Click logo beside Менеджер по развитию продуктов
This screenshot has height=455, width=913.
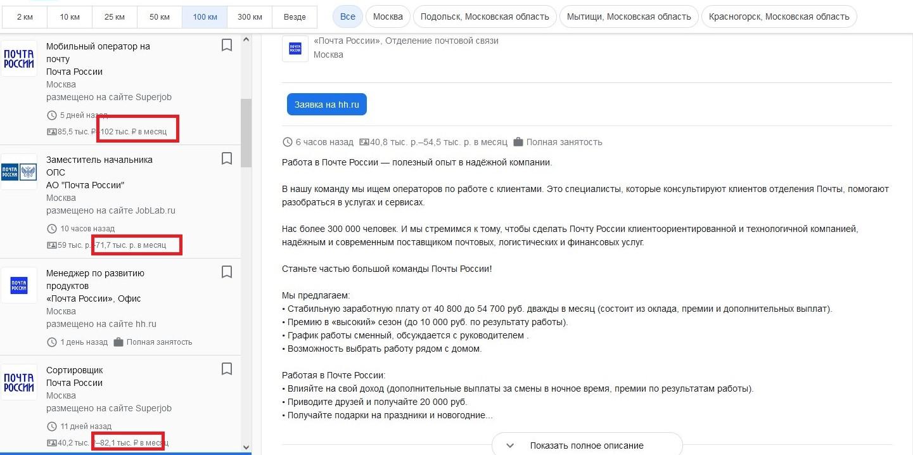point(19,285)
